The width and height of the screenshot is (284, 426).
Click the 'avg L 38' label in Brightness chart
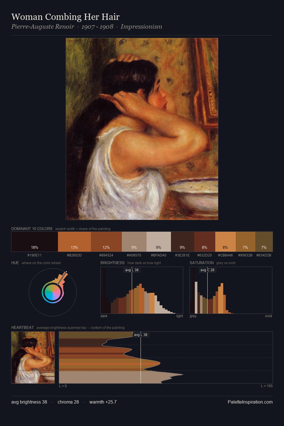tap(132, 270)
